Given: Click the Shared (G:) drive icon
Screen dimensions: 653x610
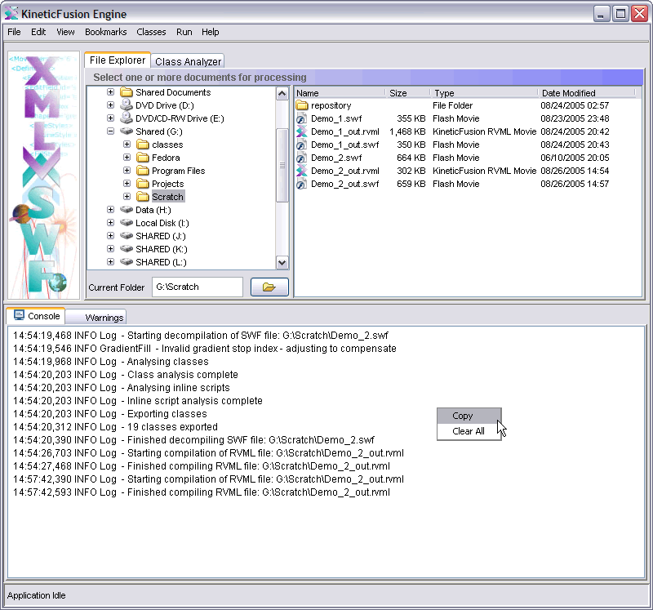Looking at the screenshot, I should (x=127, y=131).
